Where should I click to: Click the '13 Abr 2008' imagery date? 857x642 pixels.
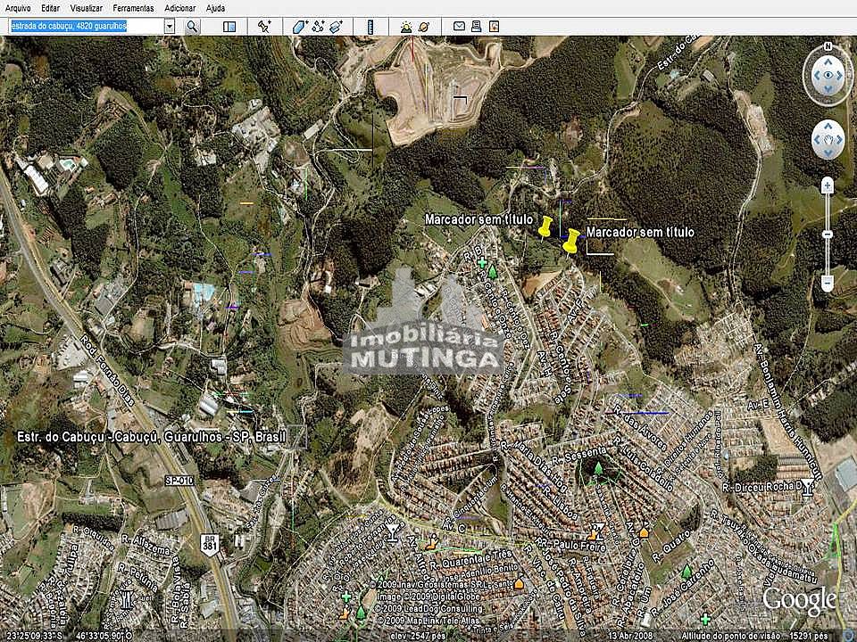[630, 636]
